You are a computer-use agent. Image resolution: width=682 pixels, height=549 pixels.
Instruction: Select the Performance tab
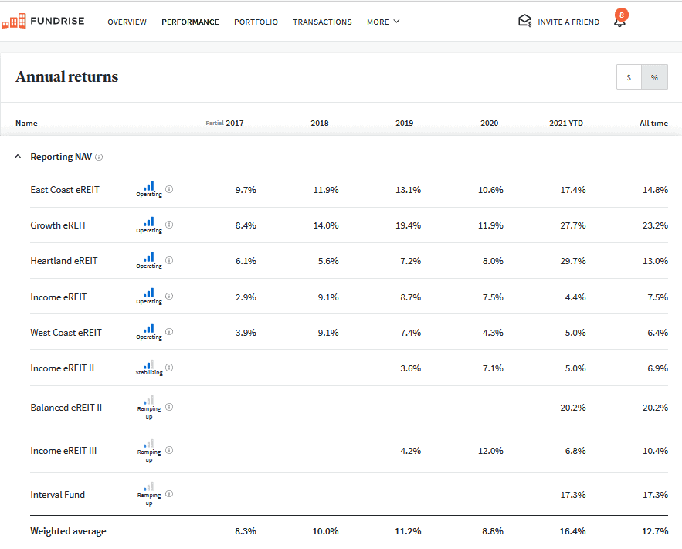190,22
